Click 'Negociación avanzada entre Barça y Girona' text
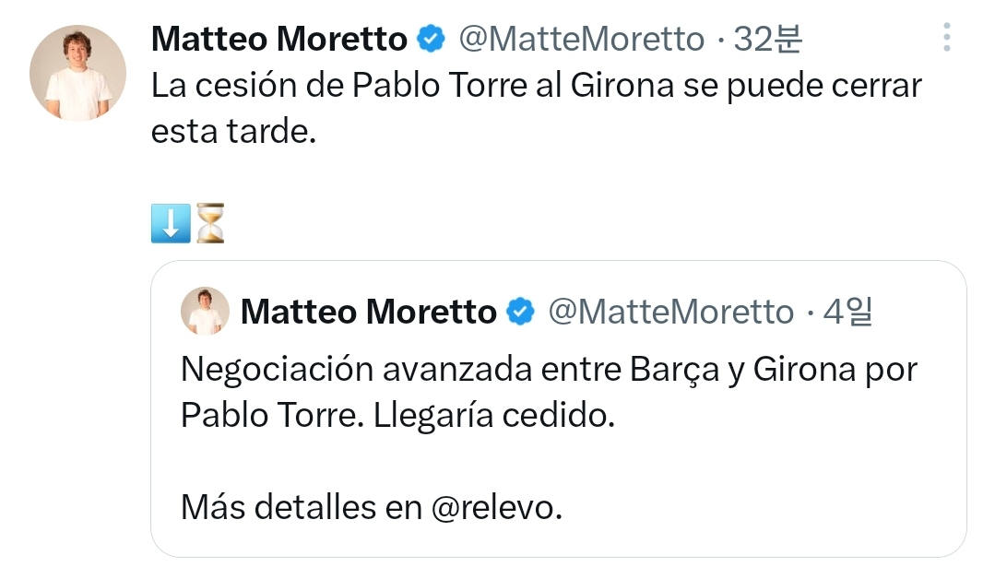The height and width of the screenshot is (579, 995). coord(518,369)
